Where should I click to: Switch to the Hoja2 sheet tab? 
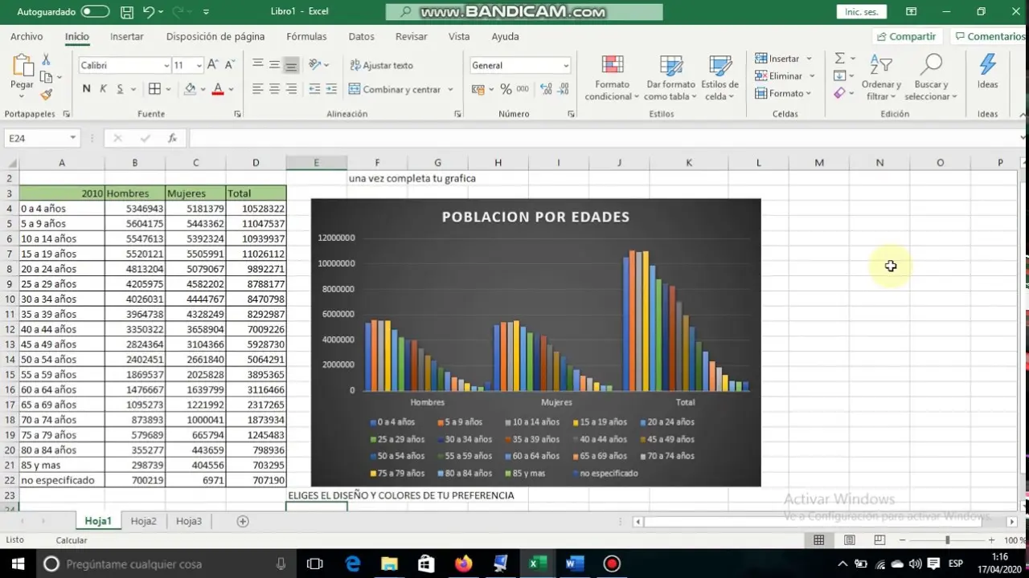144,521
